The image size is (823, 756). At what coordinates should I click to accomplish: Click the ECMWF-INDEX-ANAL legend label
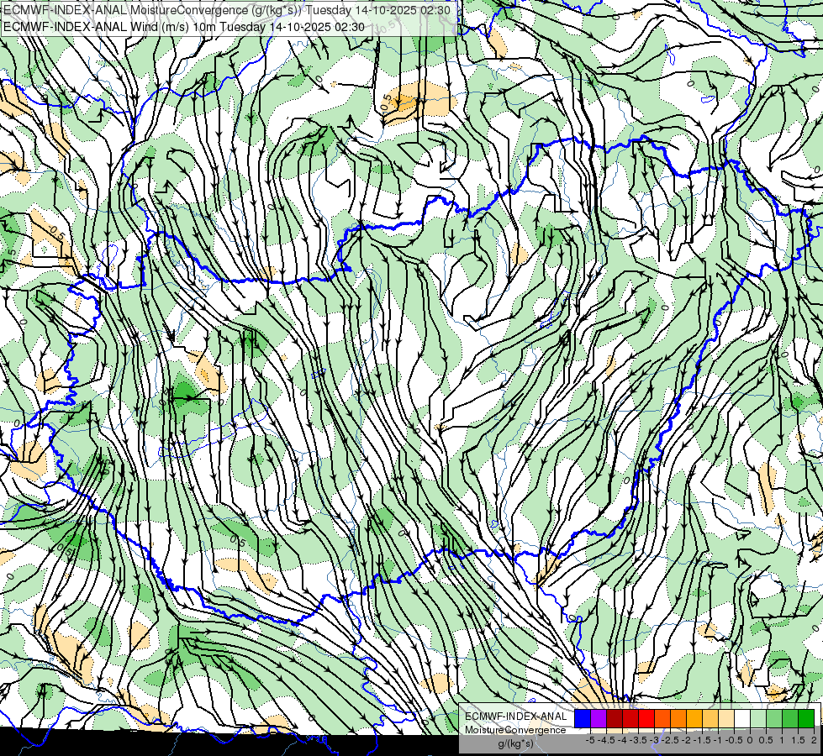[515, 717]
